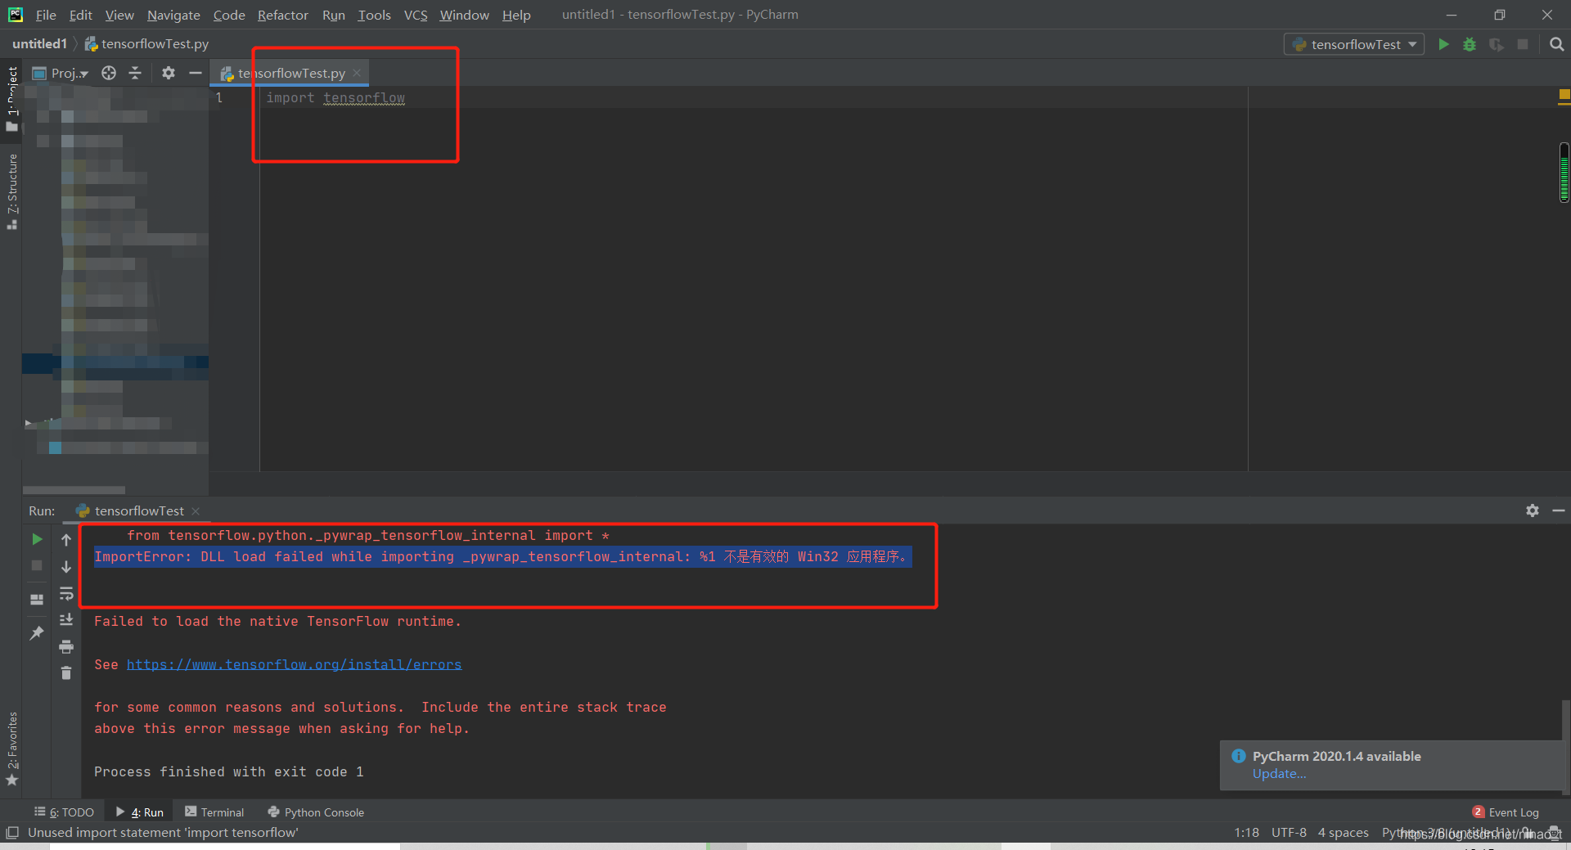The width and height of the screenshot is (1571, 850).
Task: Toggle the Favorites side tool window
Action: (x=11, y=749)
